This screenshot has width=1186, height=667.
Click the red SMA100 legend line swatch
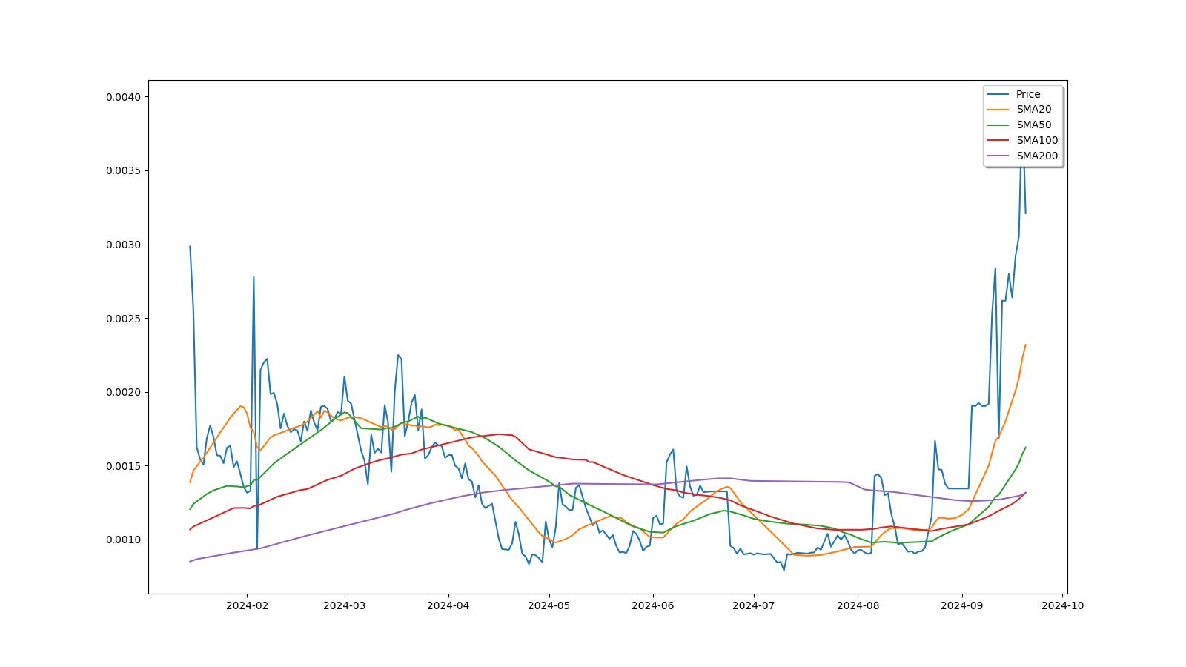[x=998, y=140]
